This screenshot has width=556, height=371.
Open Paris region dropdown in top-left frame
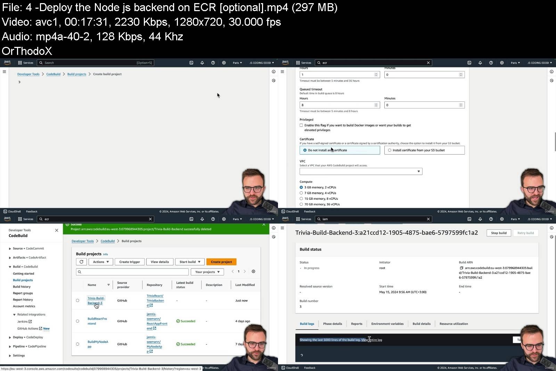(x=237, y=63)
